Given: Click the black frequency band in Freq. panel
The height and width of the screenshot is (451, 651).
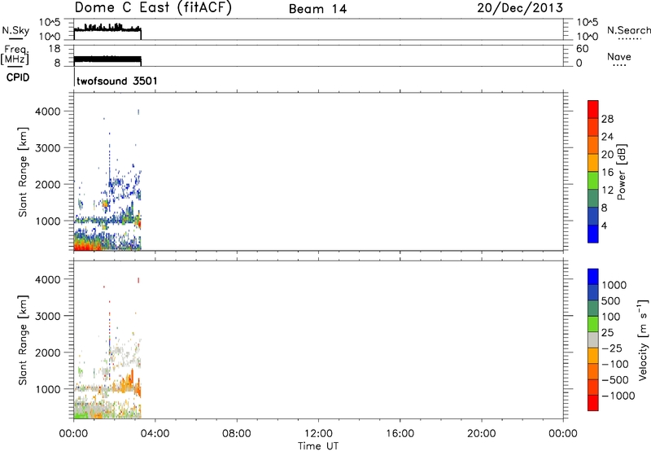Looking at the screenshot, I should coord(107,59).
